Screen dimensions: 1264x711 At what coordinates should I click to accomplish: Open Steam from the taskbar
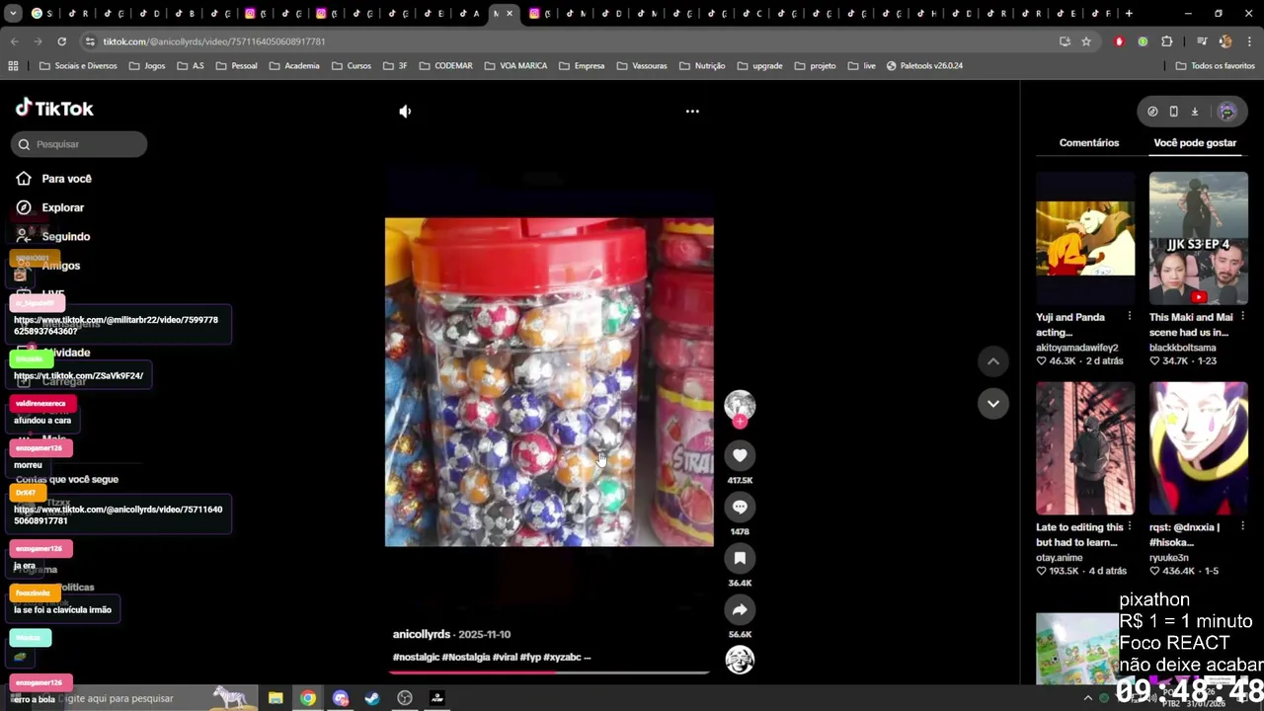click(372, 698)
